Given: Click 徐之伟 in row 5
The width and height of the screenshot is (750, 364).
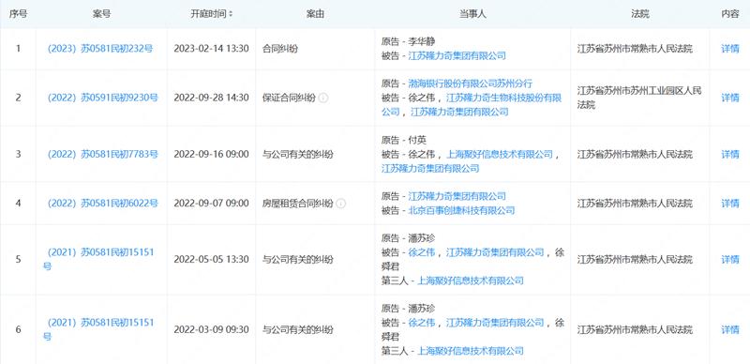Looking at the screenshot, I should click(x=421, y=252).
